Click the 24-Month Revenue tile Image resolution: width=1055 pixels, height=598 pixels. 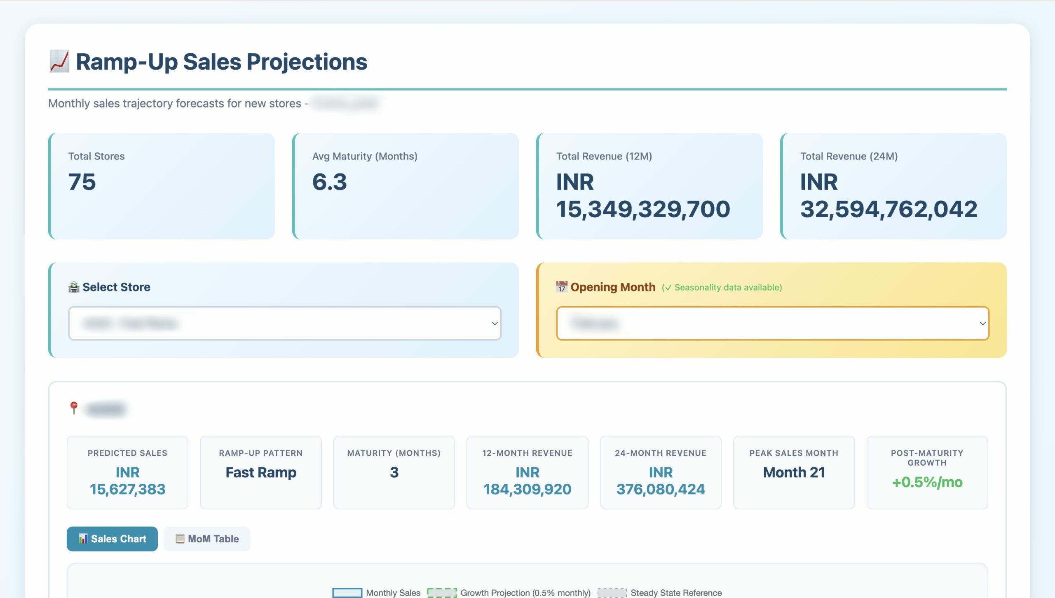click(661, 472)
